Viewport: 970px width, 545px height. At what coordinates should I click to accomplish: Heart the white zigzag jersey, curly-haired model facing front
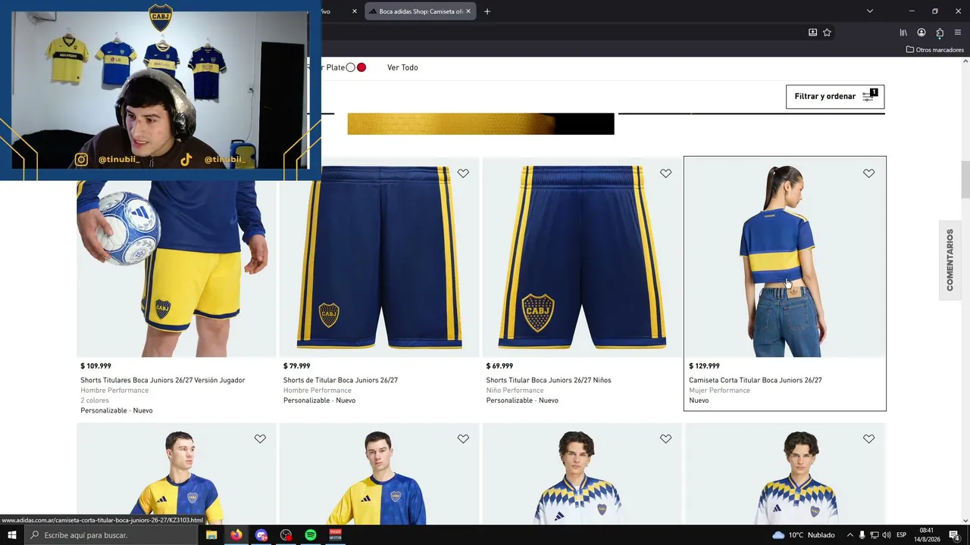click(665, 438)
